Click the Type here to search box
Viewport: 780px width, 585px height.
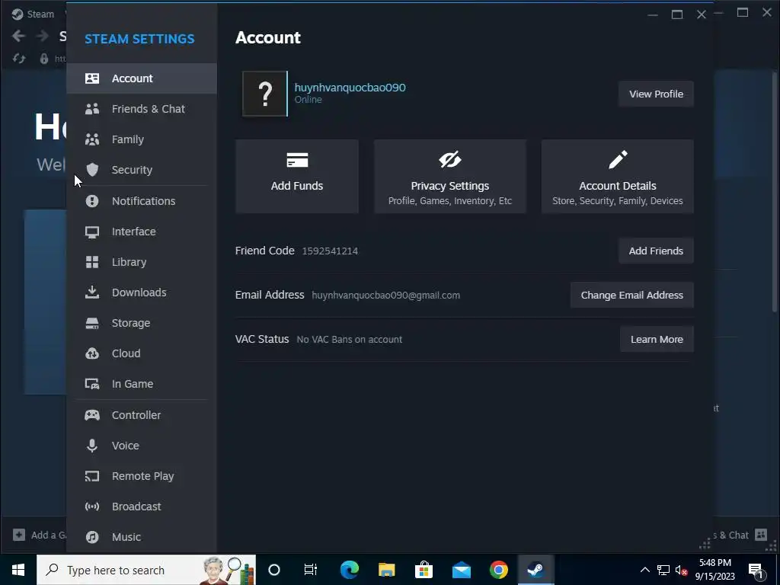tap(146, 570)
